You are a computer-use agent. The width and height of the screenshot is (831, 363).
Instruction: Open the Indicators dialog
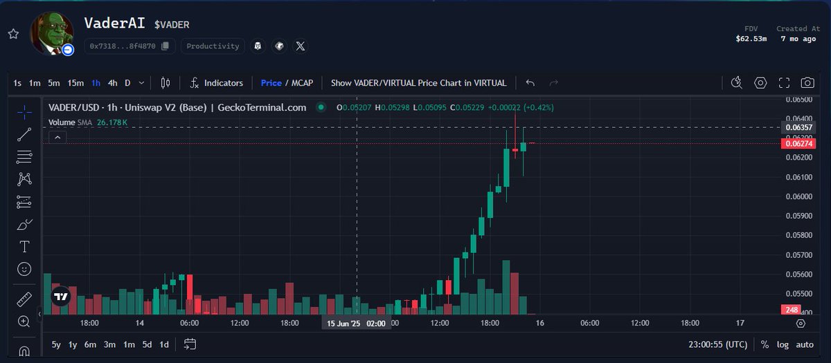point(216,83)
